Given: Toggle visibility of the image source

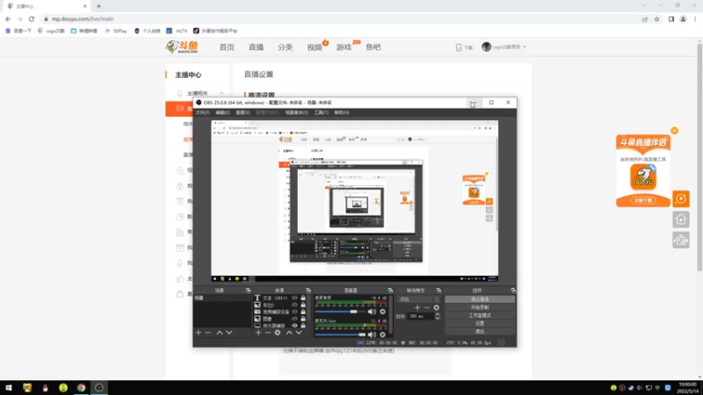Looking at the screenshot, I should [x=294, y=319].
